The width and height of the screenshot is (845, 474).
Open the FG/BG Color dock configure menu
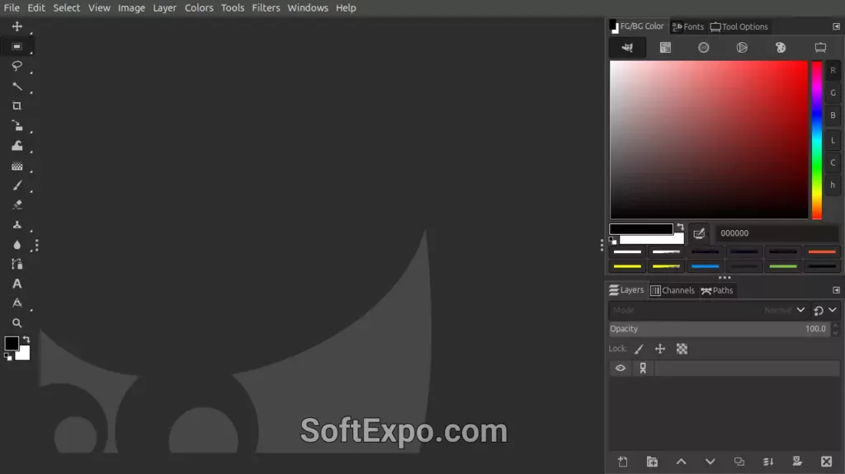pos(836,26)
